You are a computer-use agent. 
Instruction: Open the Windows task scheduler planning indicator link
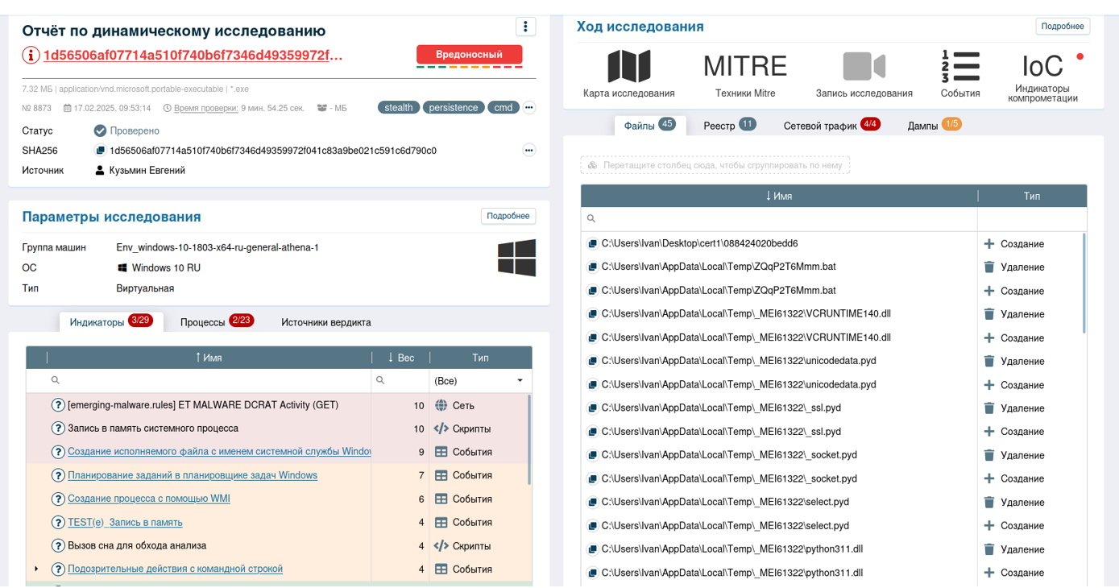click(193, 475)
